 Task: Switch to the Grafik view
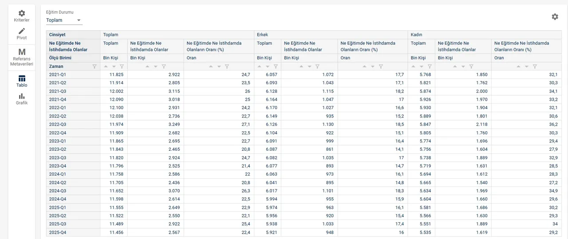pyautogui.click(x=21, y=99)
